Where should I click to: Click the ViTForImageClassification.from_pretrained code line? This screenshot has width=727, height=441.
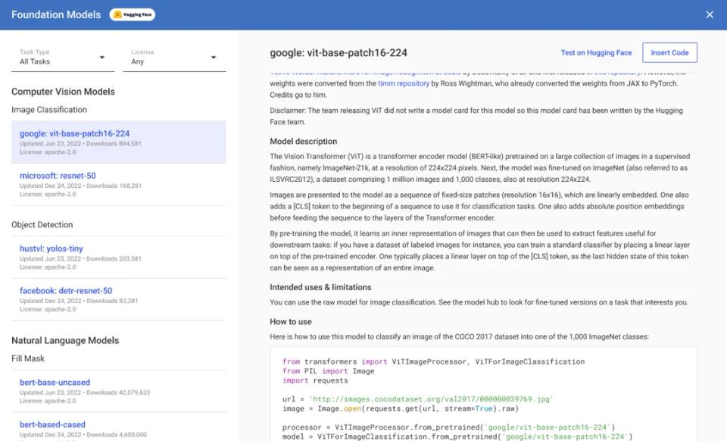[x=457, y=436]
